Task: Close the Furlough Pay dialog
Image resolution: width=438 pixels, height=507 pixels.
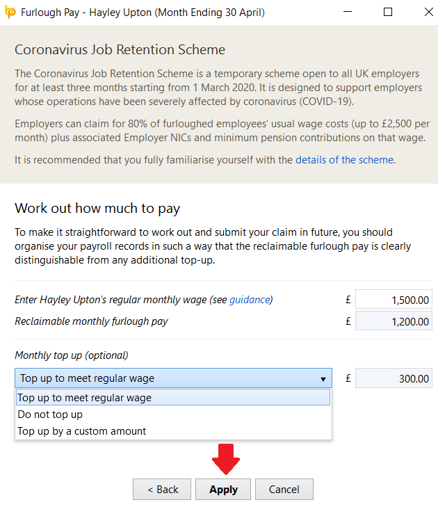Action: point(421,12)
